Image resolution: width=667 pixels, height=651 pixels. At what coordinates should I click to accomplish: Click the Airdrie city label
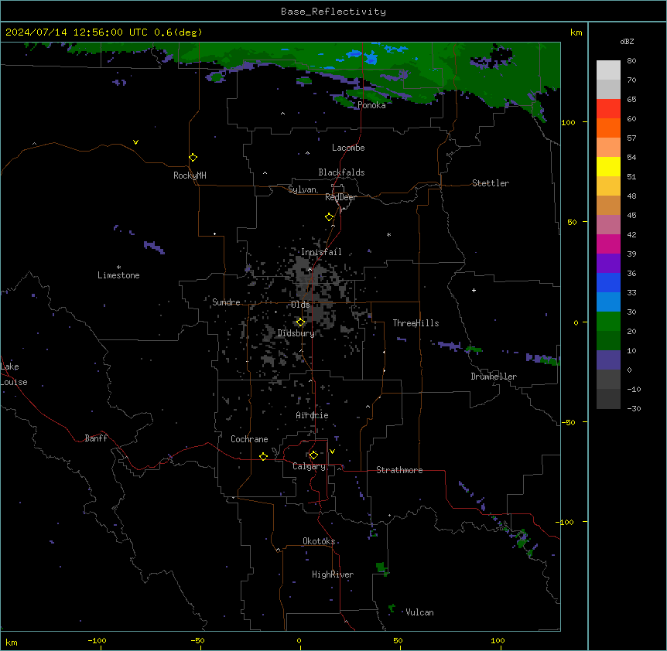pyautogui.click(x=313, y=415)
